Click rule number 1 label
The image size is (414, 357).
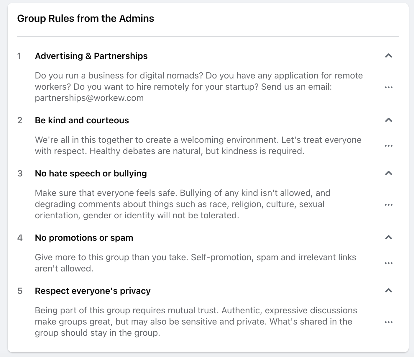click(x=19, y=56)
